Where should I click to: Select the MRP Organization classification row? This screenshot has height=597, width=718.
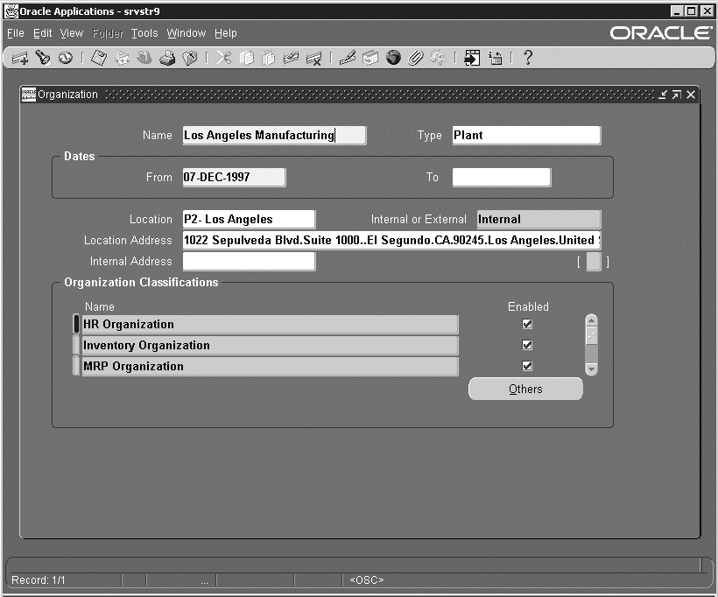click(270, 366)
